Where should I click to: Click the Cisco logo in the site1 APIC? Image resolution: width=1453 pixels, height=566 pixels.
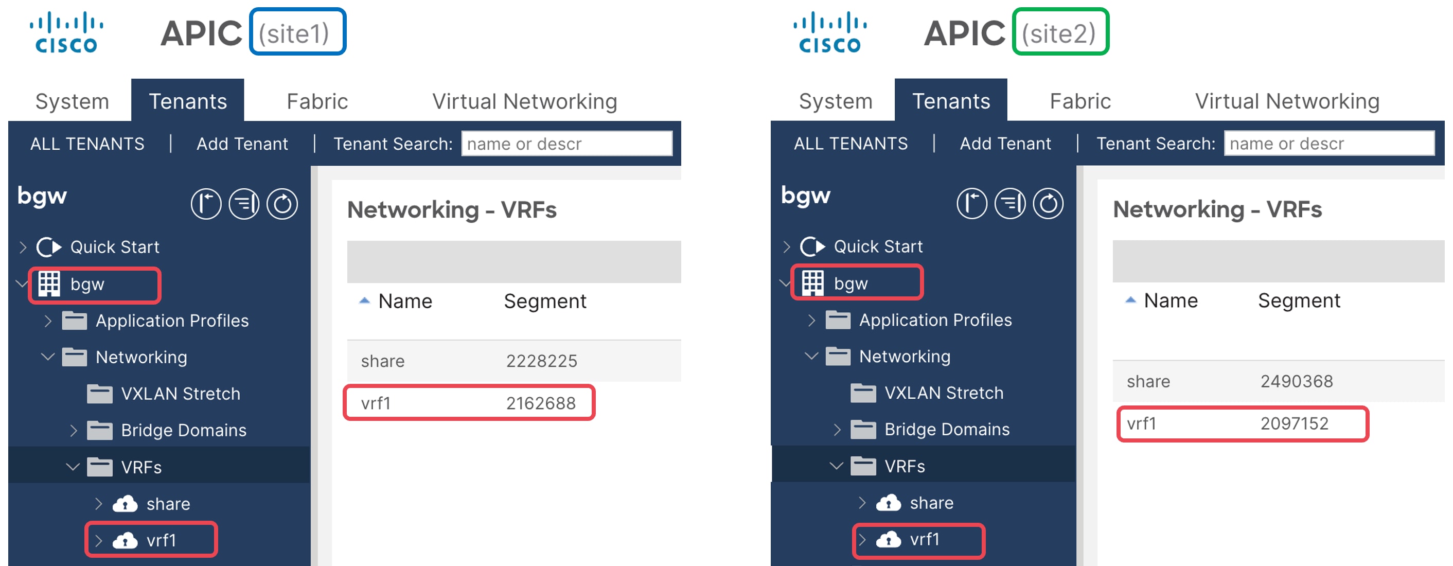[66, 33]
